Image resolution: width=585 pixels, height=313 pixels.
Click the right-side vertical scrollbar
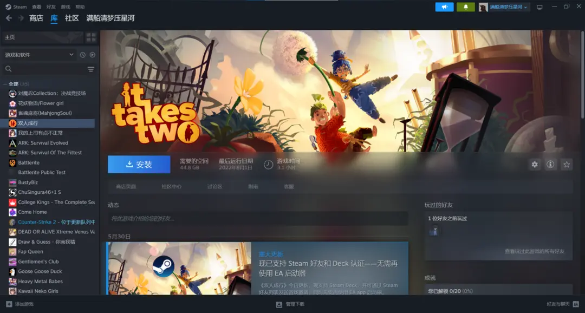583,75
